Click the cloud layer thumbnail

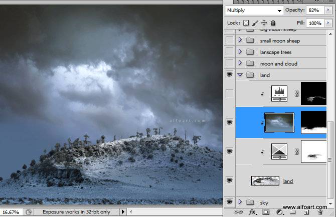click(279, 122)
